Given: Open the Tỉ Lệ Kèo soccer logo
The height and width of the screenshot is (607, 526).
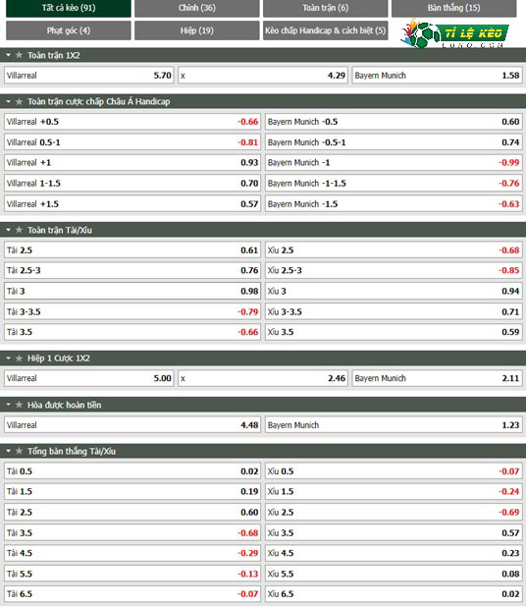Looking at the screenshot, I should [x=454, y=33].
